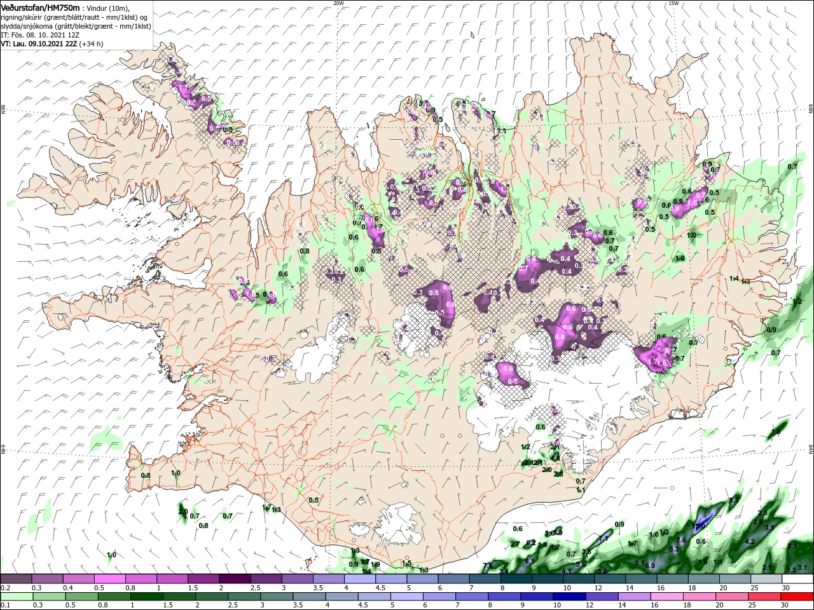Select the initial time 'IT: Fös. 08. 10. 2021 12Z'

41,35
